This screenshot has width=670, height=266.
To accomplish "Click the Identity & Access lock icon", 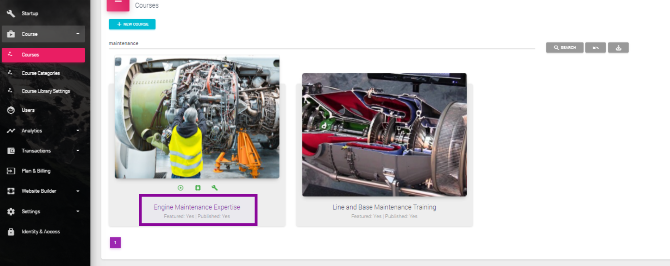I will pyautogui.click(x=11, y=232).
